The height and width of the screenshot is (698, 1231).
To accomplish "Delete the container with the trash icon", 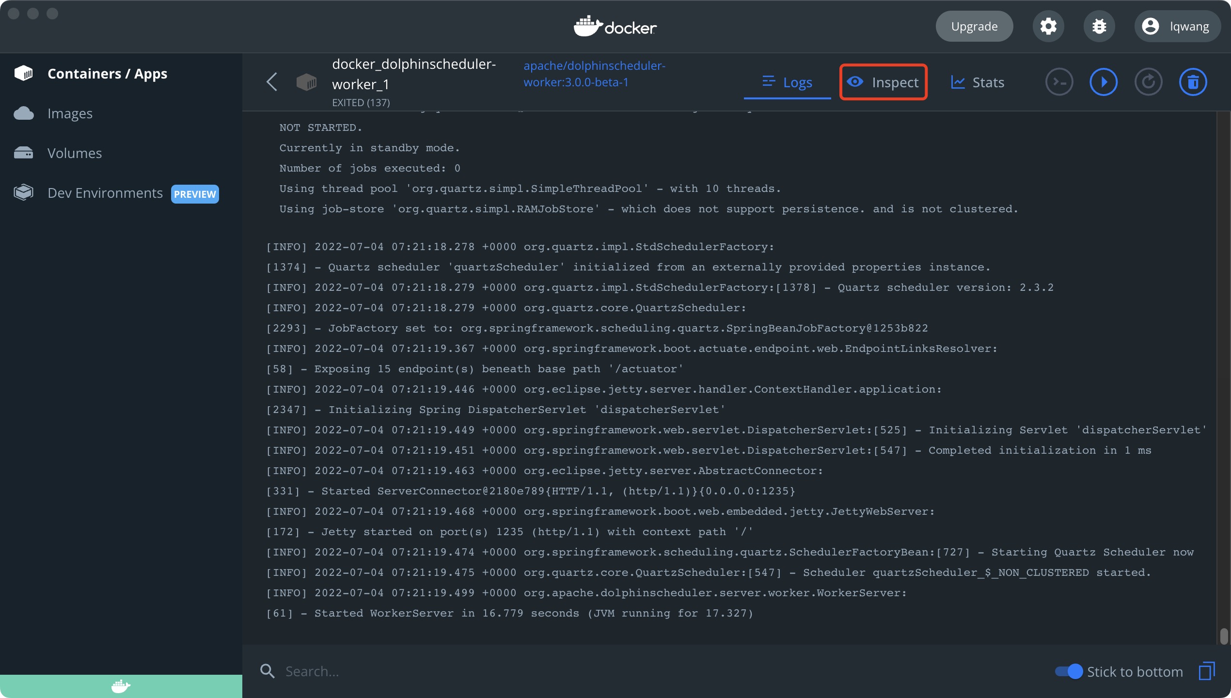I will point(1193,82).
